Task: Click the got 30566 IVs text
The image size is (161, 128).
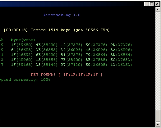Action: tap(92, 30)
